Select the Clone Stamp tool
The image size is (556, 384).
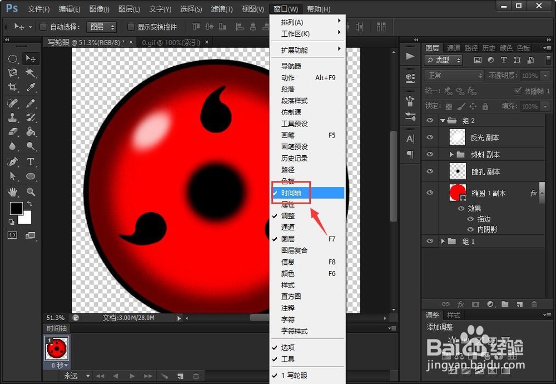pos(13,117)
